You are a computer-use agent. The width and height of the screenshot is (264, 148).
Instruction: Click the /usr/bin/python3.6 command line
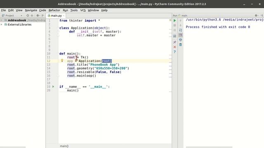click(x=225, y=20)
